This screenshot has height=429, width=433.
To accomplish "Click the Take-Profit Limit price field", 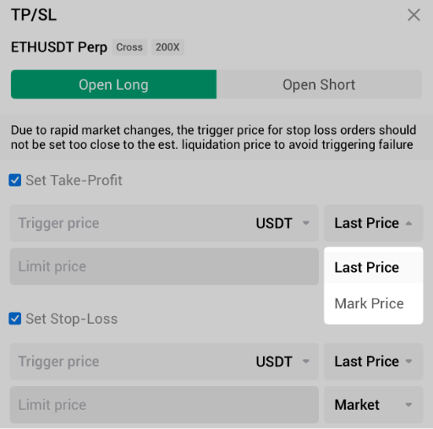I will (x=163, y=267).
